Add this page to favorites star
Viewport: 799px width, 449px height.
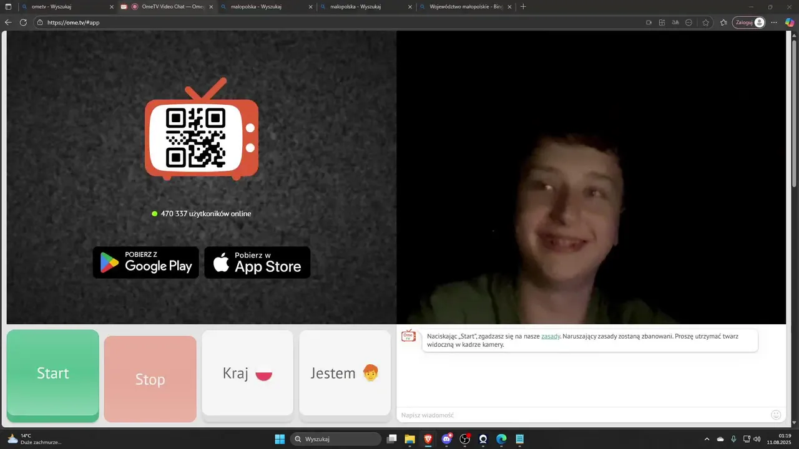[x=706, y=22]
